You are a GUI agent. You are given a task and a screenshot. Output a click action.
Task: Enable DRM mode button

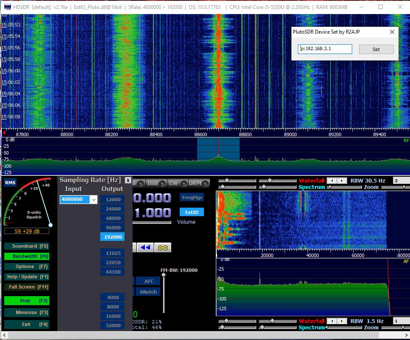click(198, 183)
